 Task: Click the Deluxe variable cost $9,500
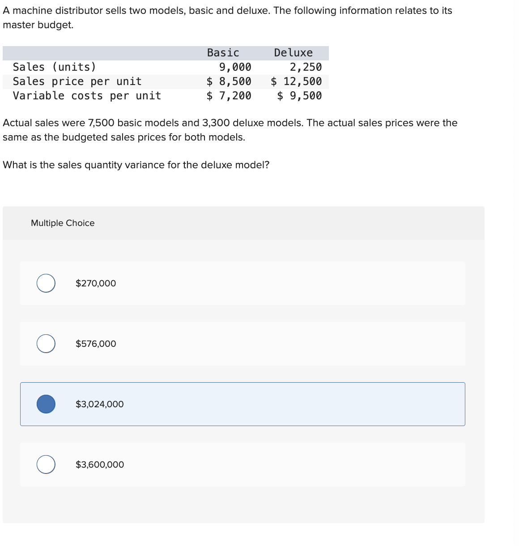[x=299, y=96]
